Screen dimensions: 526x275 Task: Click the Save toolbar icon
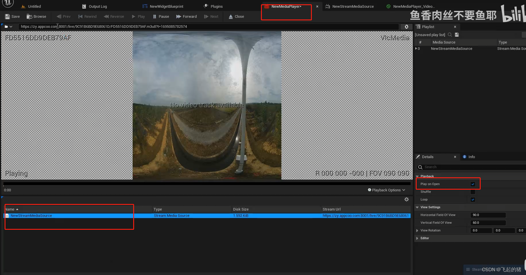(7, 17)
